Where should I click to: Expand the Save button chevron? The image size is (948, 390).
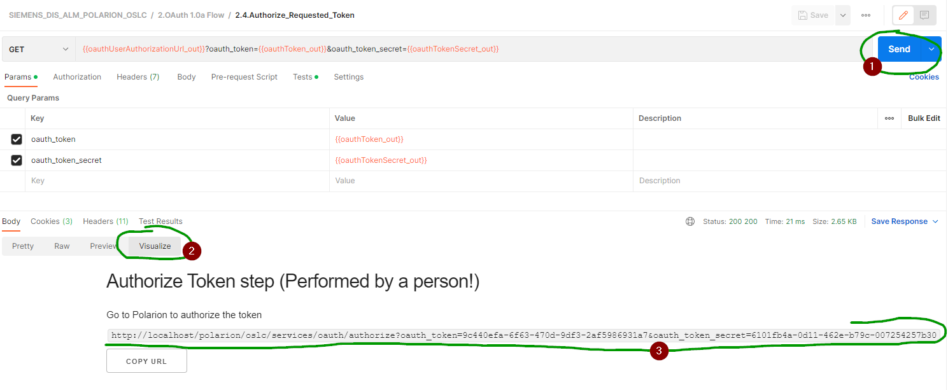[843, 15]
